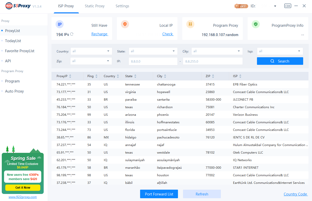Click the Spring Sale promo banner
This screenshot has height=201, width=312.
tap(23, 170)
